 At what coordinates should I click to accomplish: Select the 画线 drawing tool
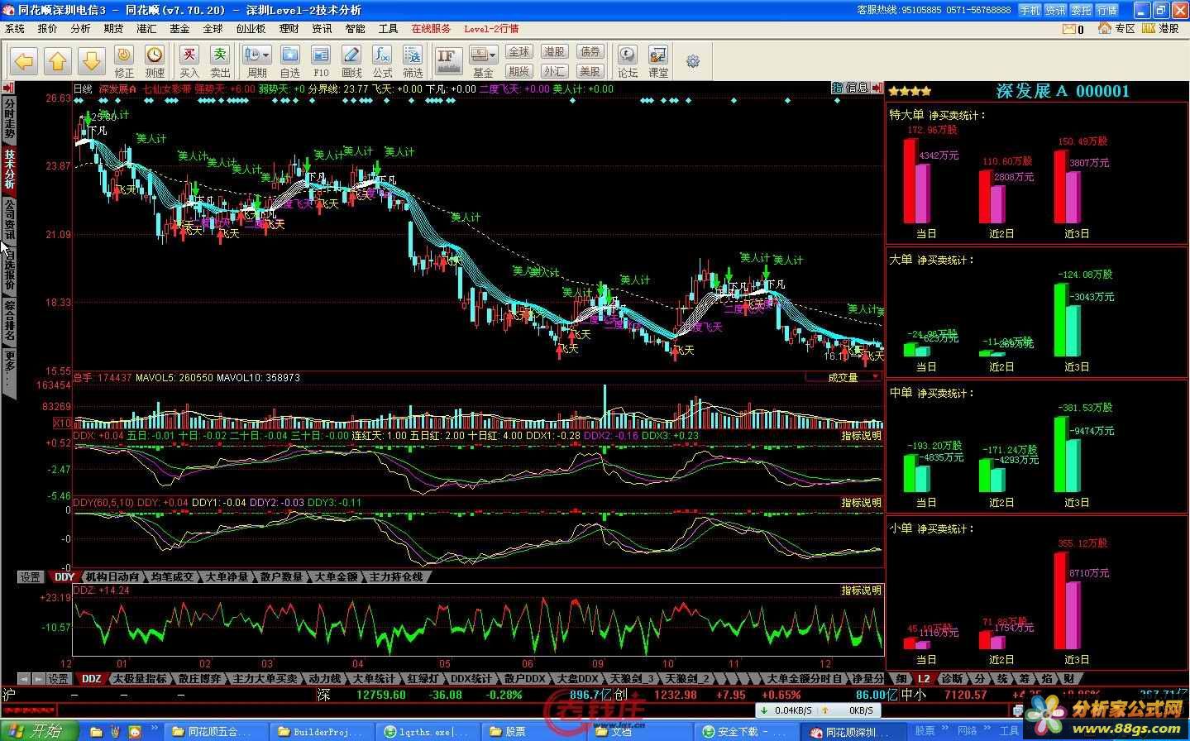coord(351,61)
